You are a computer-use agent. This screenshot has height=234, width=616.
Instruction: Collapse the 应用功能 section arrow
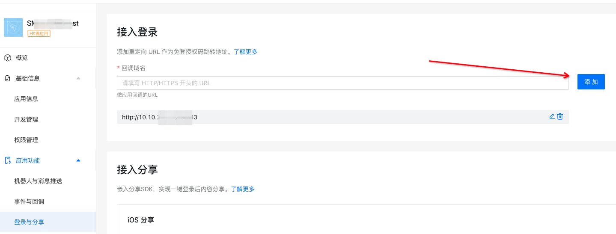(x=78, y=160)
